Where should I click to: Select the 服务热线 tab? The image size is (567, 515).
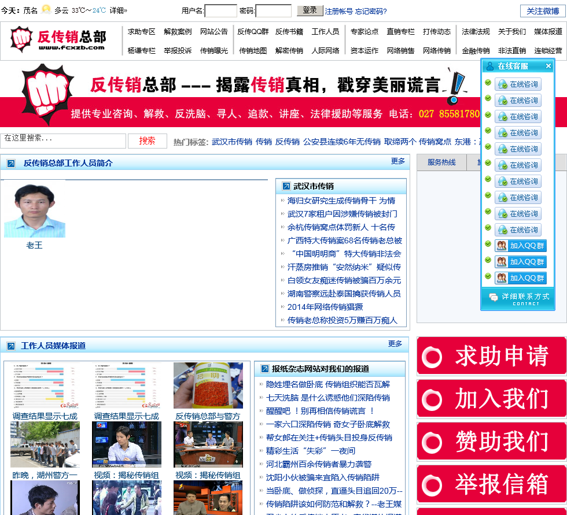[441, 162]
